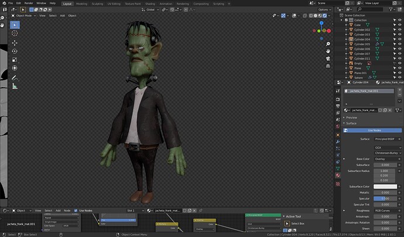404x237 pixels.
Task: Click the Subsurface Color white swatch
Action: [385, 187]
